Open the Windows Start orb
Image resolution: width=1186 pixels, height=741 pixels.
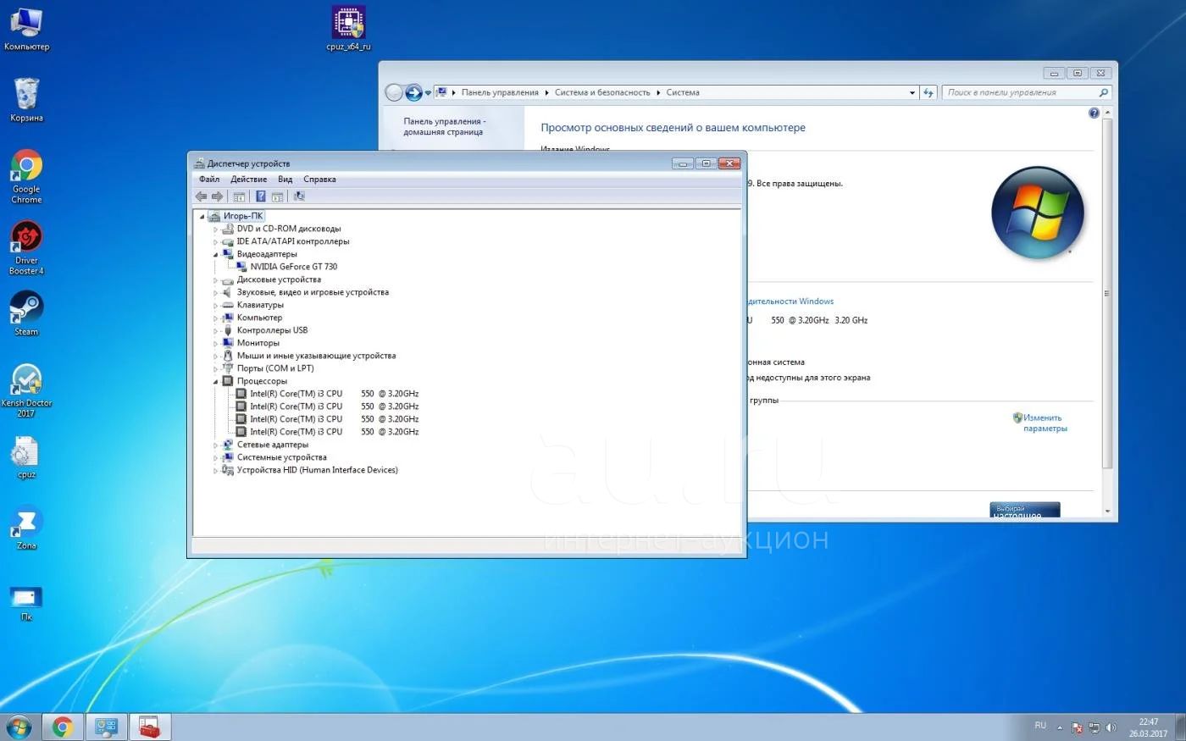(19, 727)
